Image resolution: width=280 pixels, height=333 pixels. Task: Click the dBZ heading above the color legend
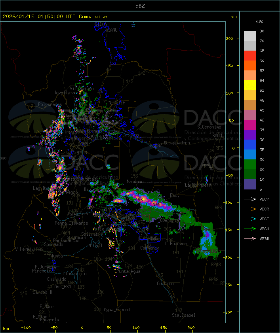(x=259, y=21)
